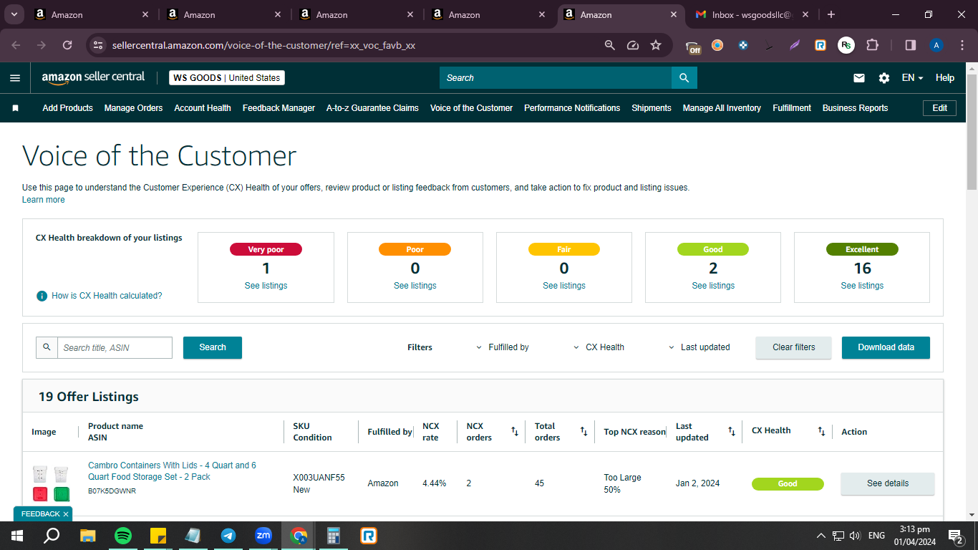The width and height of the screenshot is (978, 550).
Task: See listings under Excellent CX Health
Action: click(x=862, y=286)
